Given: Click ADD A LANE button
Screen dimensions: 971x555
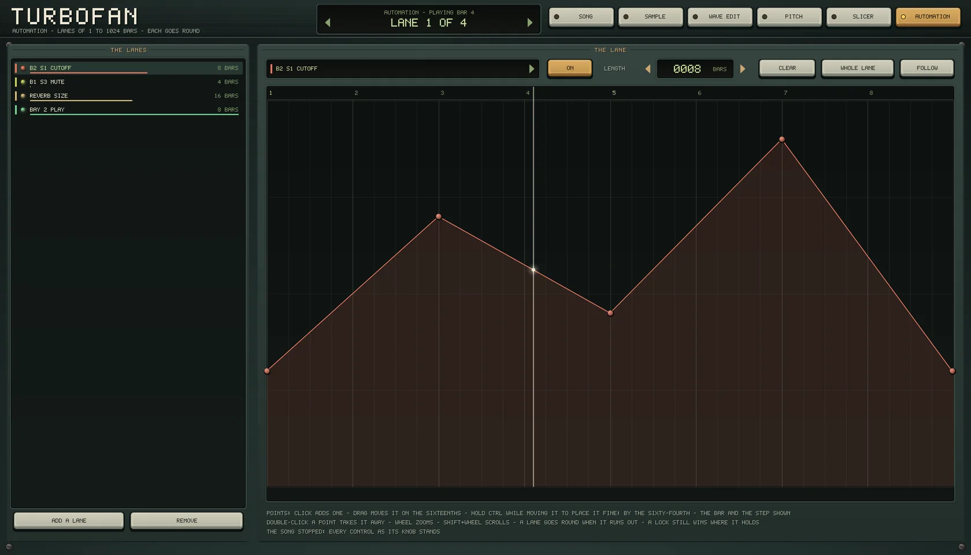Looking at the screenshot, I should tap(69, 520).
